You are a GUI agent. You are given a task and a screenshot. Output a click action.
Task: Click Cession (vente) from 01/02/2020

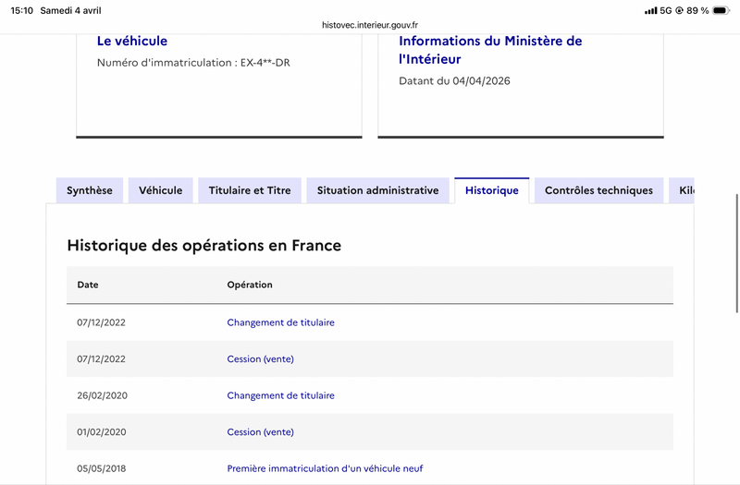(260, 431)
